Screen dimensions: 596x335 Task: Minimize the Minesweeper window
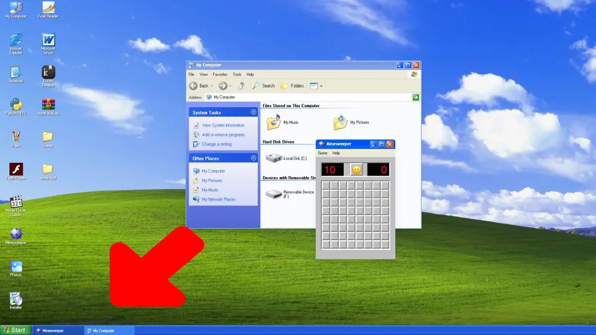point(373,144)
